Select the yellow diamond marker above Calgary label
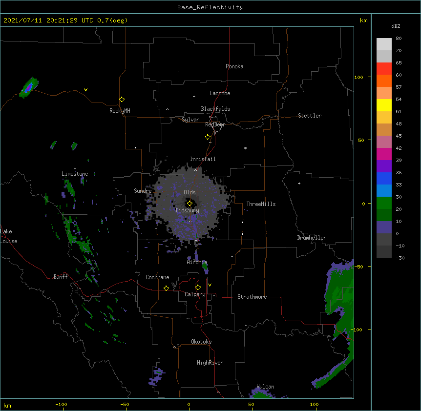The width and height of the screenshot is (421, 411). point(198,288)
